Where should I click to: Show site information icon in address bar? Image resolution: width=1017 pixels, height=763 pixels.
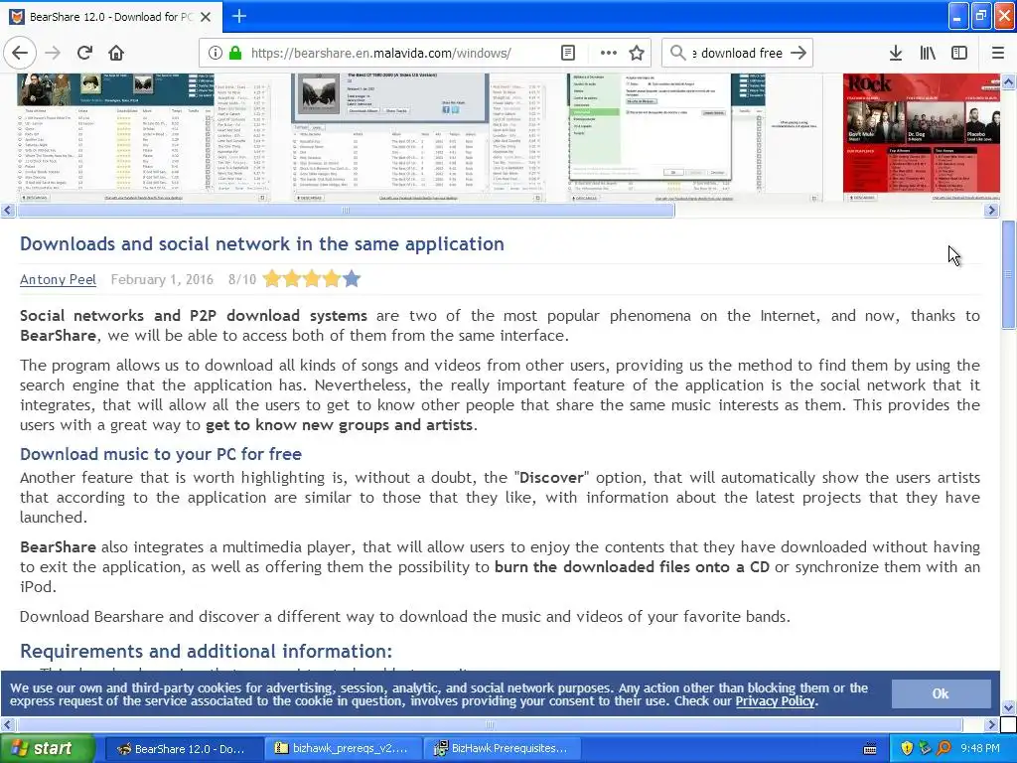coord(216,53)
